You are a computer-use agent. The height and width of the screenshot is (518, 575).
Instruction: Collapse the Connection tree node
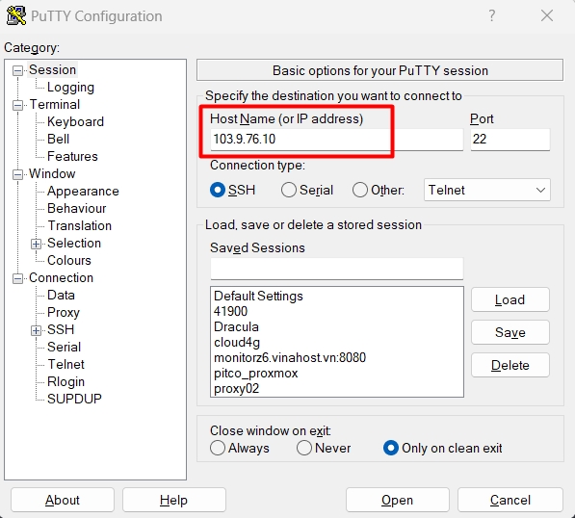coord(17,278)
